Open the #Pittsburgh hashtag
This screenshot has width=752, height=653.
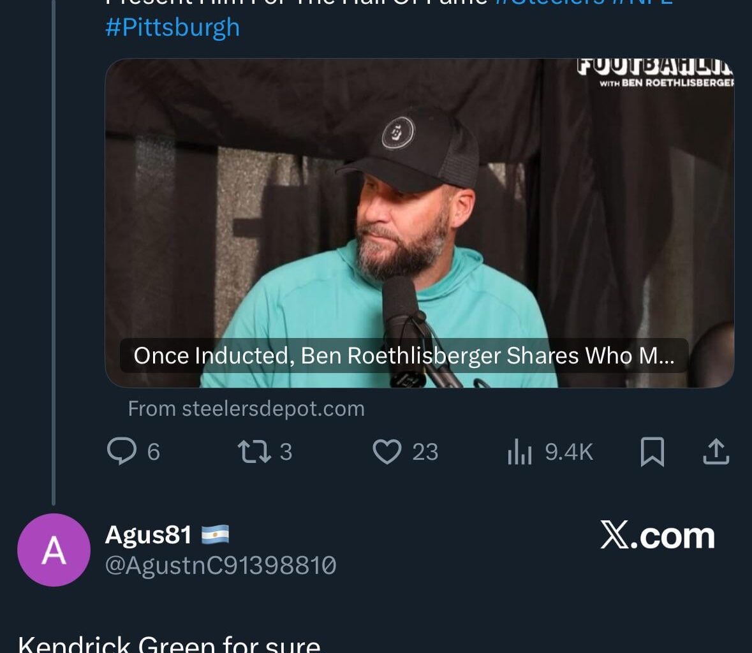171,27
